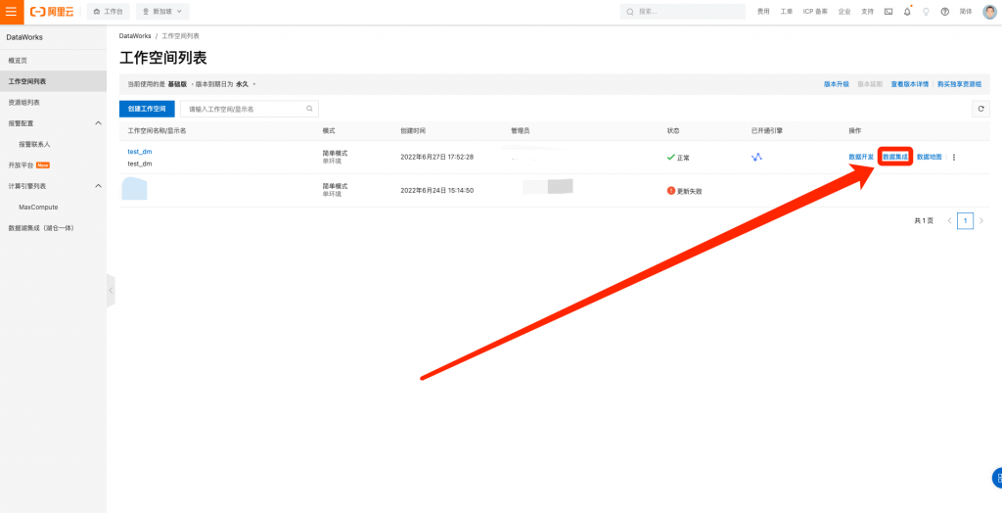The image size is (1002, 513).
Task: Click the green 正常 status checkmark
Action: (x=671, y=157)
